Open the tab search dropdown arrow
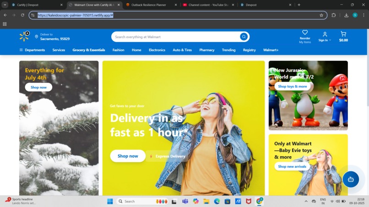 [x=5, y=5]
